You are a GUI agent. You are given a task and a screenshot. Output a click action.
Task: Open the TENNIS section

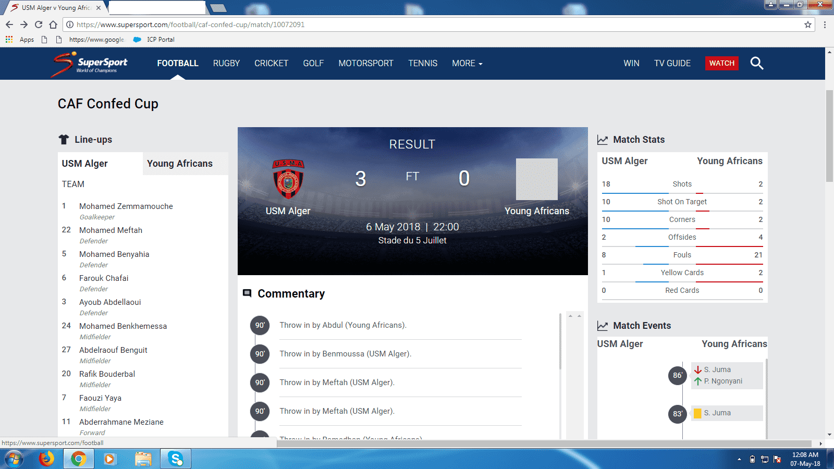[x=423, y=63]
